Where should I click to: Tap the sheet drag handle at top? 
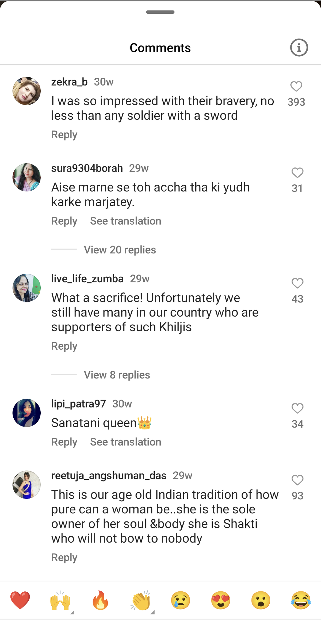tap(160, 12)
